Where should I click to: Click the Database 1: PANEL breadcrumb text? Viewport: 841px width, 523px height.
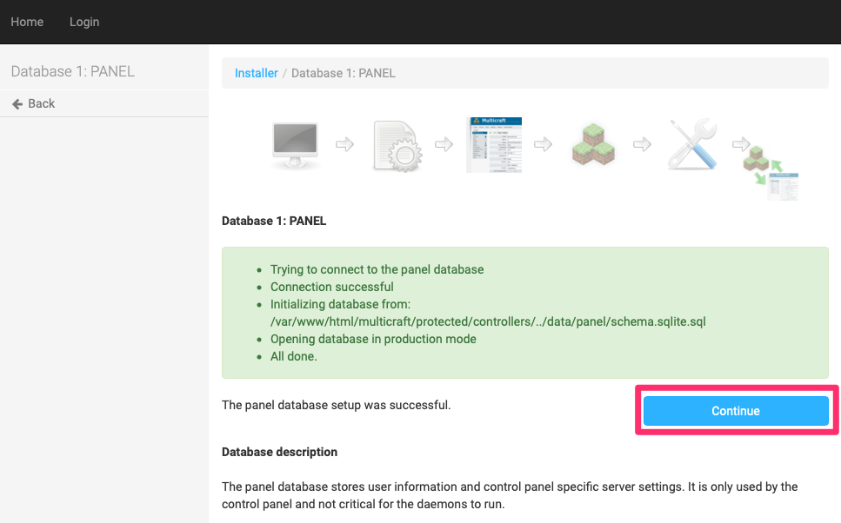(342, 73)
